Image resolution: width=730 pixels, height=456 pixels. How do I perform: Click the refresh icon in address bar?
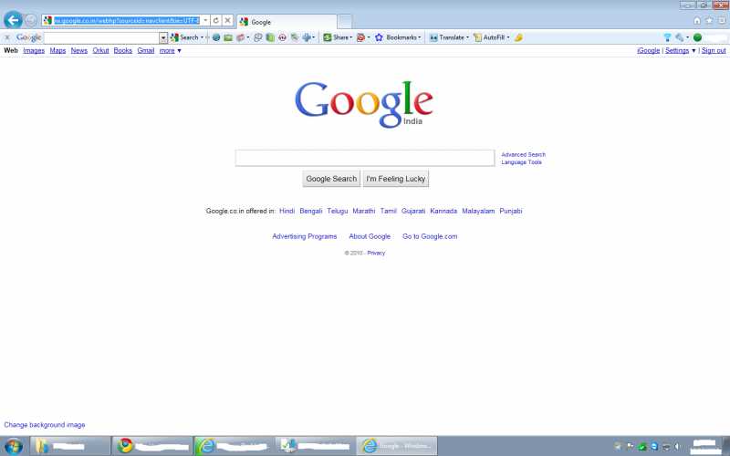pyautogui.click(x=215, y=20)
